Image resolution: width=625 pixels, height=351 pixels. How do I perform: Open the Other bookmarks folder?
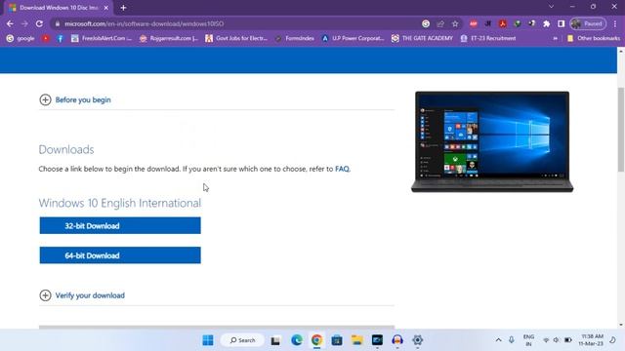(594, 38)
